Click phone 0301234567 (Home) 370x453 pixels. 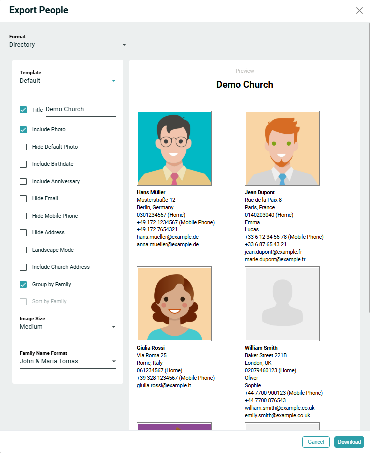161,215
